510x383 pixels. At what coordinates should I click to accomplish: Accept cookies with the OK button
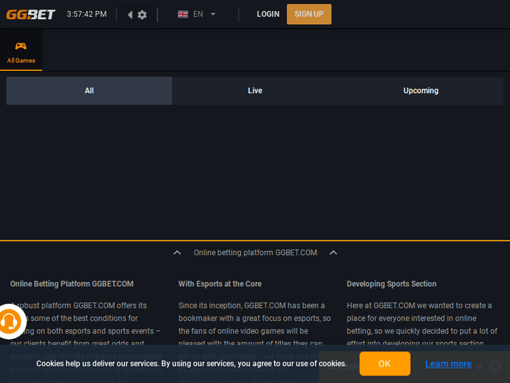(384, 364)
